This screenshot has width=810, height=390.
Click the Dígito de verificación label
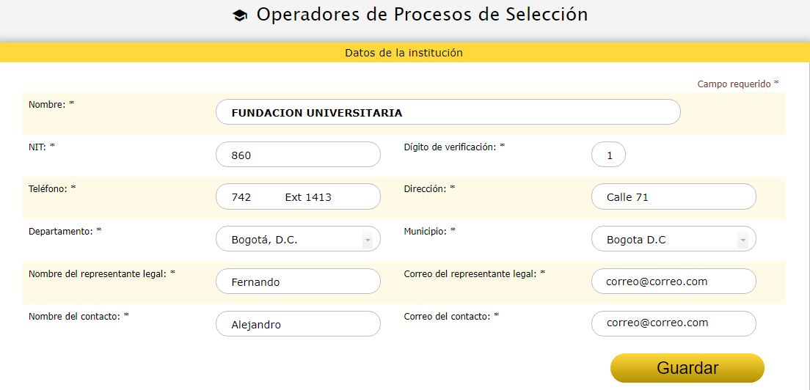coord(454,147)
